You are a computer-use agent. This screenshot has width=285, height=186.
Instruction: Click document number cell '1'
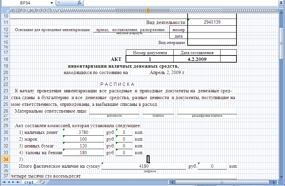(x=150, y=59)
